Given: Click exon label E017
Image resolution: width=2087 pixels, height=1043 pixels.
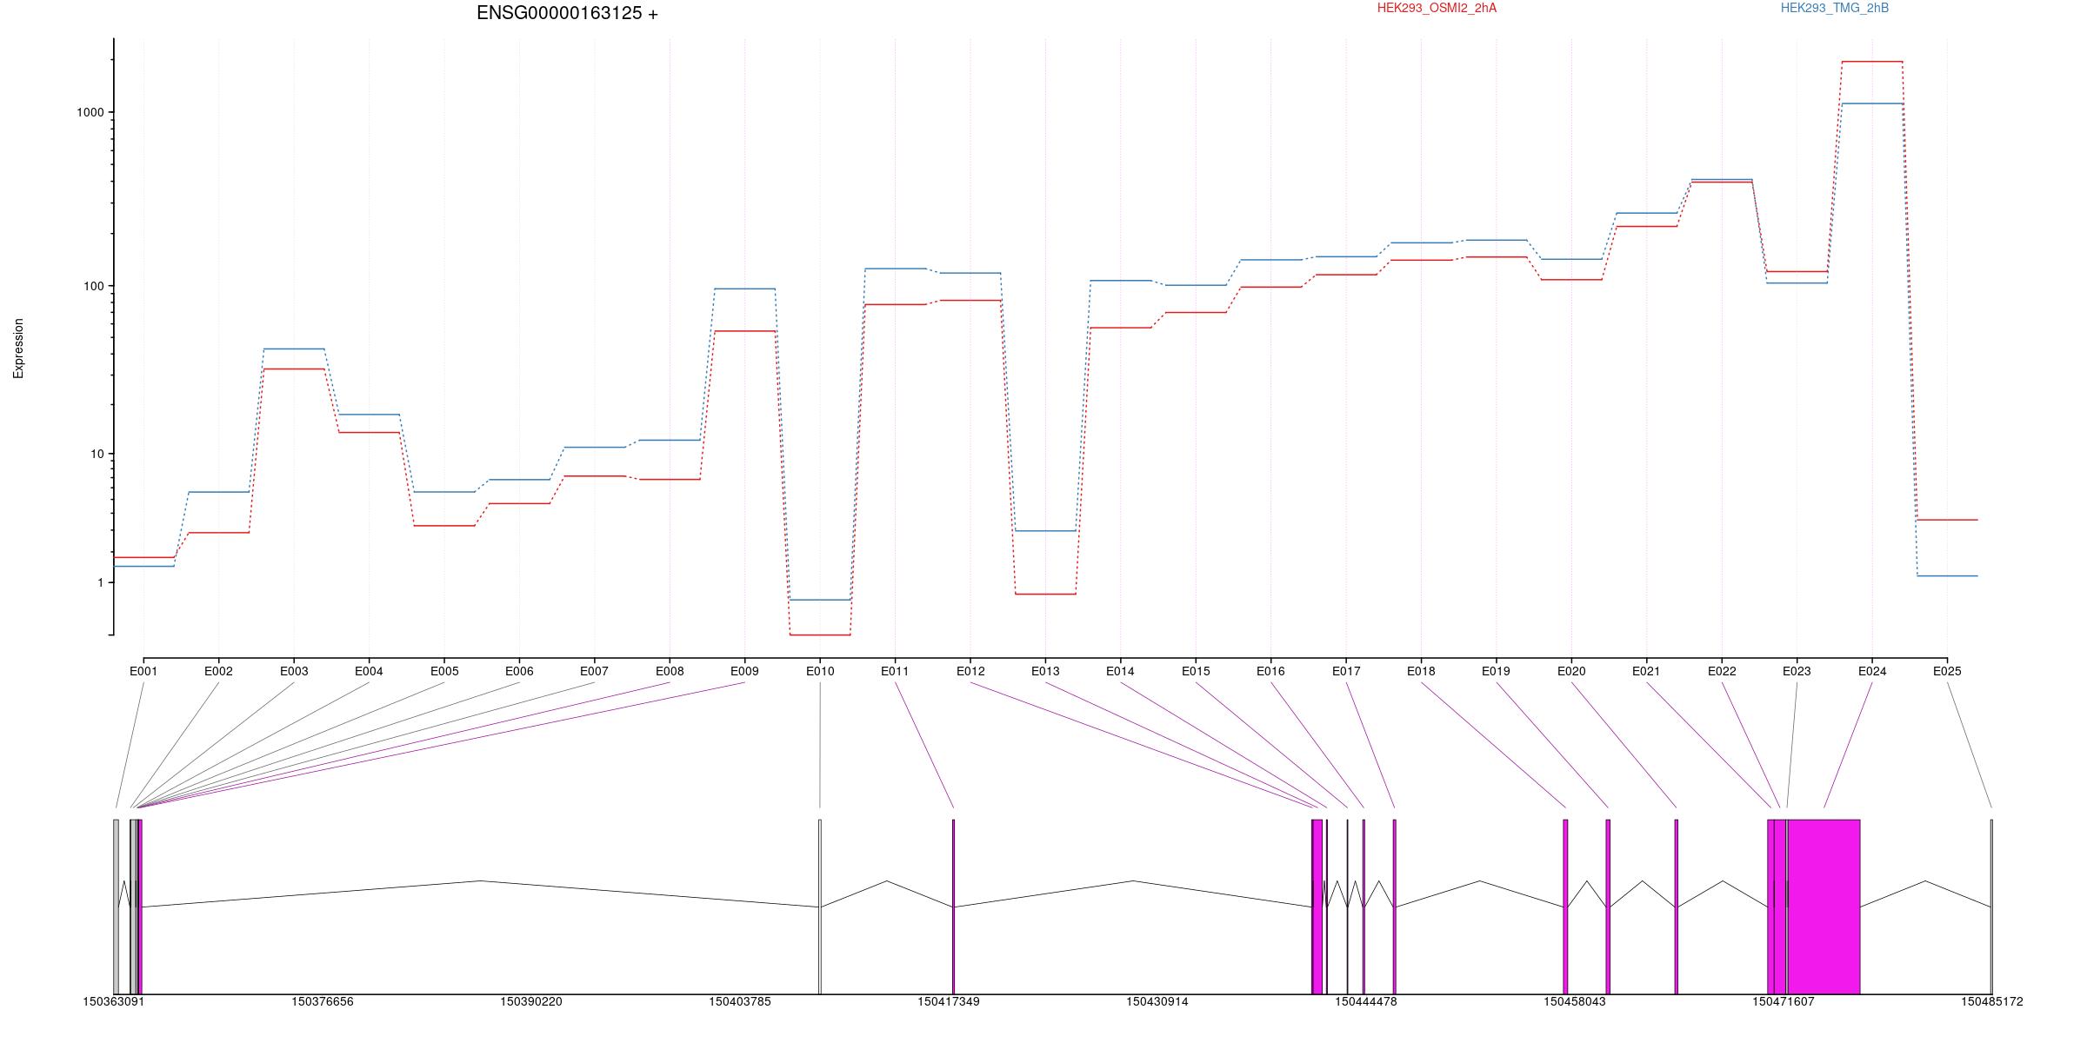Looking at the screenshot, I should (x=1346, y=671).
